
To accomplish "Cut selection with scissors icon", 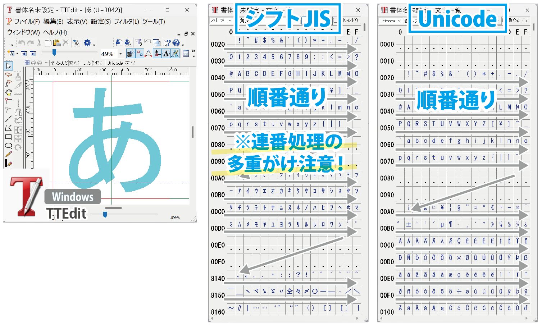I will click(x=40, y=43).
